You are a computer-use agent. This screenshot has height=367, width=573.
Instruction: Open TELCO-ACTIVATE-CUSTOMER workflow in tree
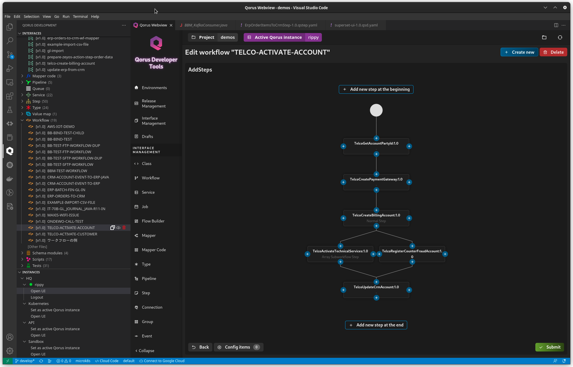pyautogui.click(x=72, y=234)
